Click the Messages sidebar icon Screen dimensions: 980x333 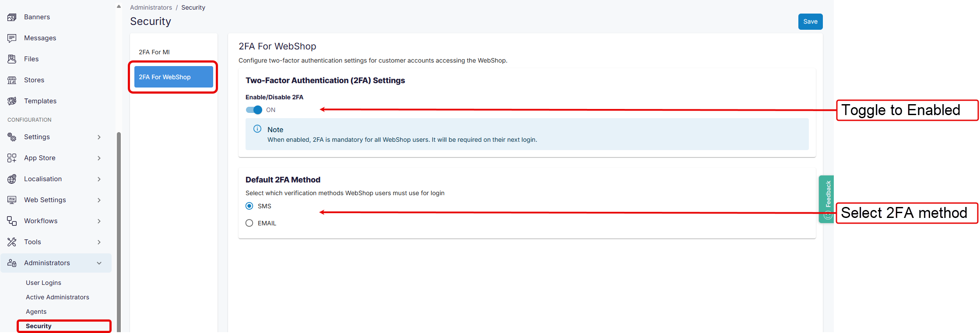coord(12,38)
